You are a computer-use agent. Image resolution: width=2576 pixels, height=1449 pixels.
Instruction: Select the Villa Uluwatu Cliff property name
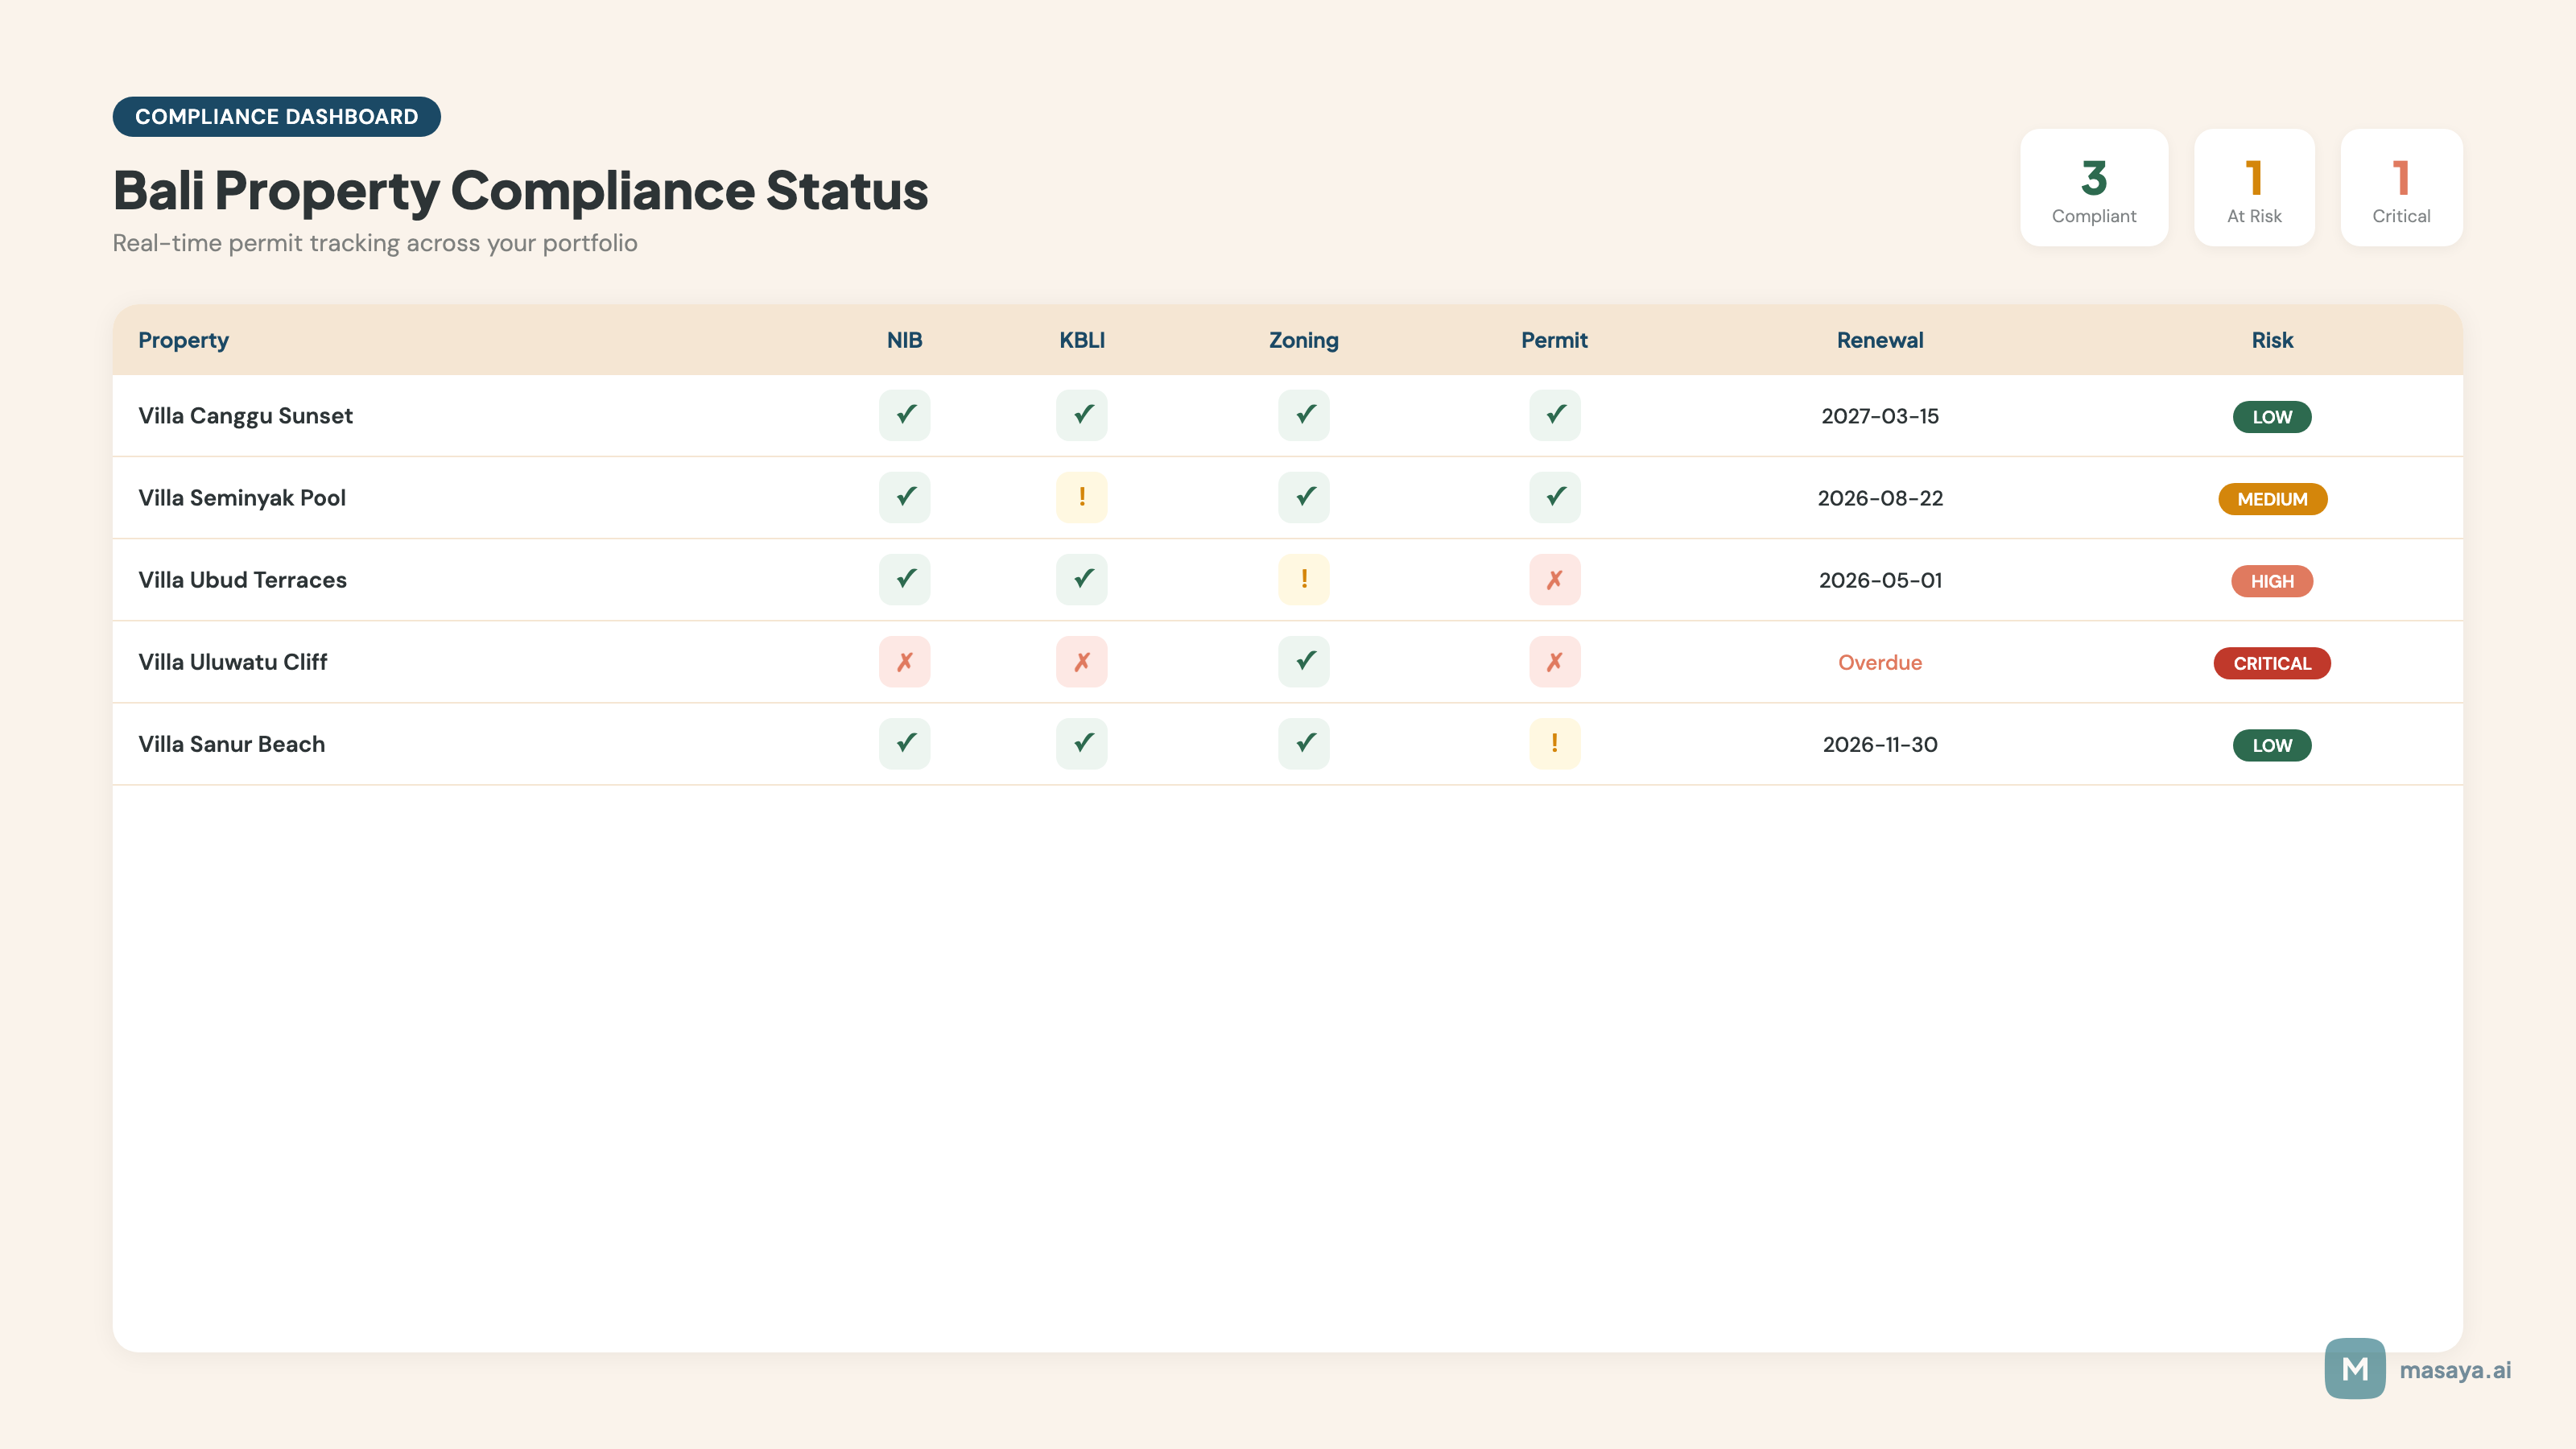[232, 662]
